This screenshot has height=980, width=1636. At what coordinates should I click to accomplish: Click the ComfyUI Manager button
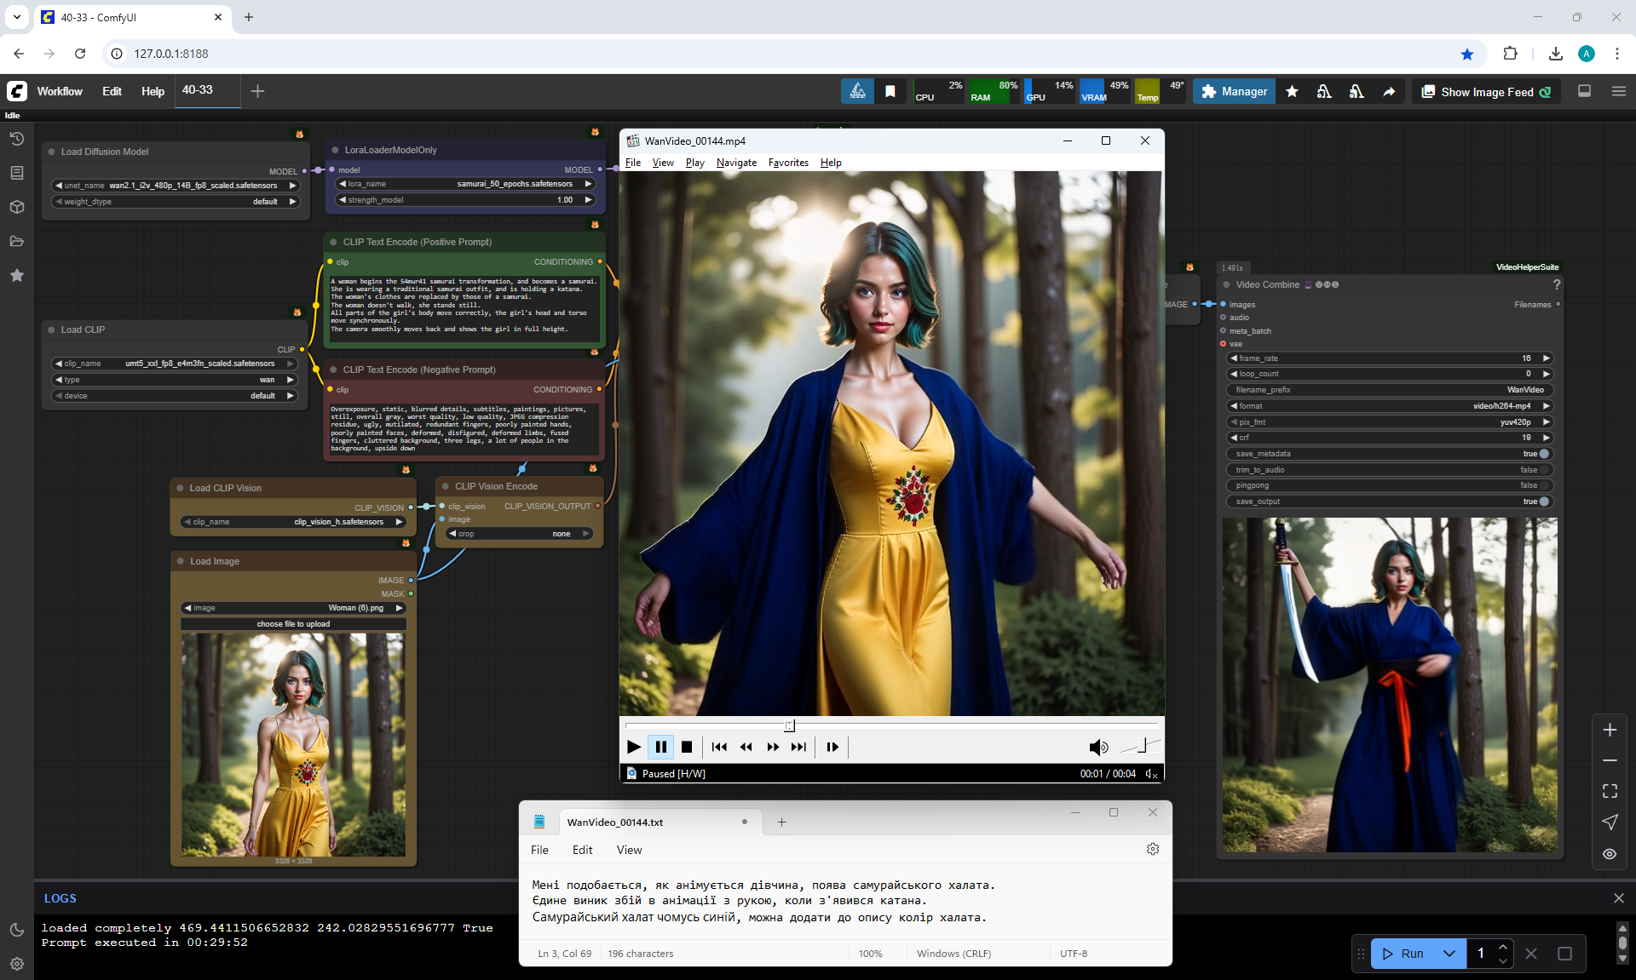point(1234,92)
